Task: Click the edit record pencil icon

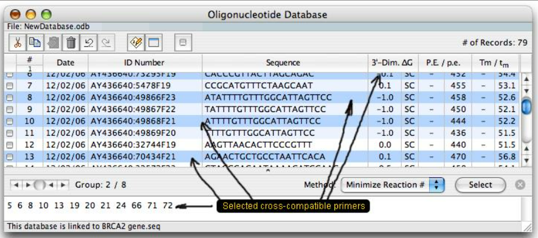Action: click(x=136, y=43)
